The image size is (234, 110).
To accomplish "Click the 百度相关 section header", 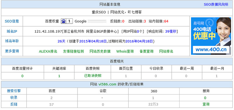I will pyautogui.click(x=117, y=61).
